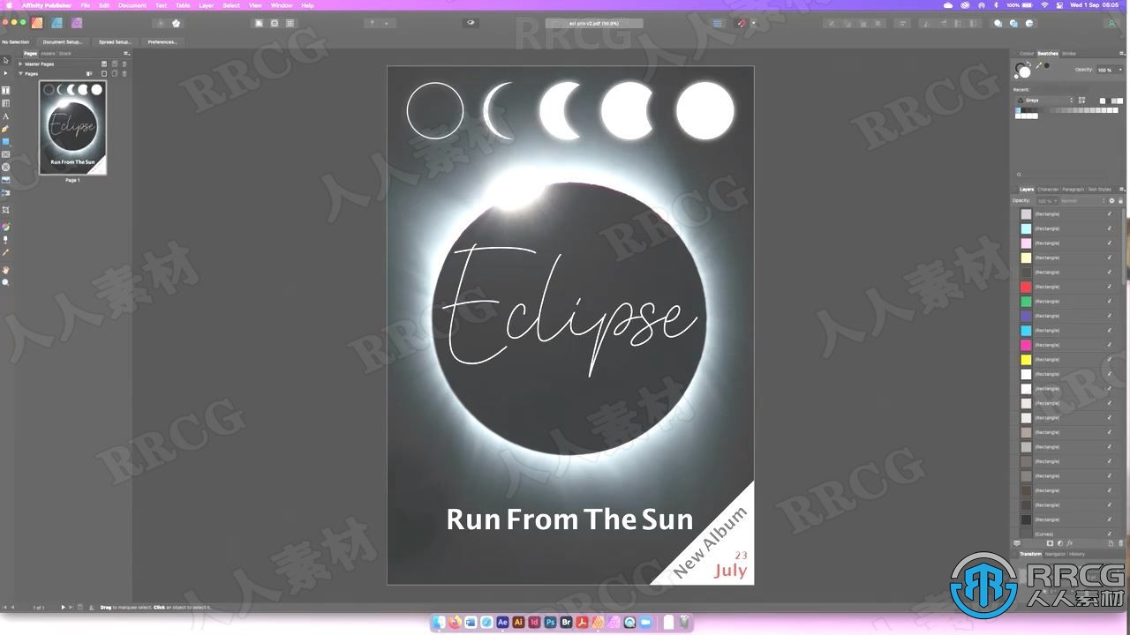The height and width of the screenshot is (635, 1130).
Task: Switch to the Navigator tab
Action: pos(1055,554)
